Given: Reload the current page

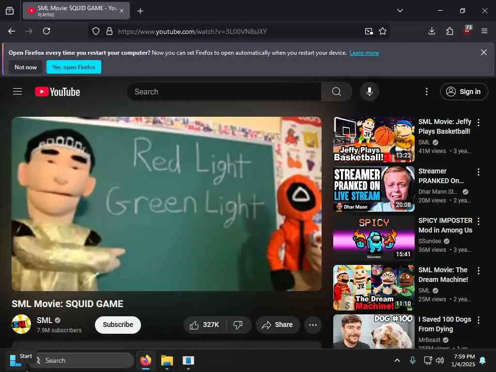Looking at the screenshot, I should point(46,31).
